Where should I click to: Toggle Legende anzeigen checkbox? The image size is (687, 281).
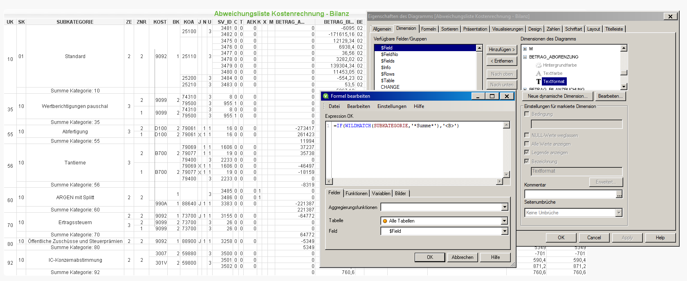pyautogui.click(x=527, y=152)
